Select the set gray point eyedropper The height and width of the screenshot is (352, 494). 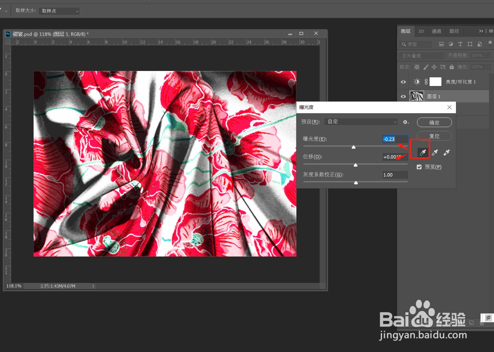pos(435,152)
